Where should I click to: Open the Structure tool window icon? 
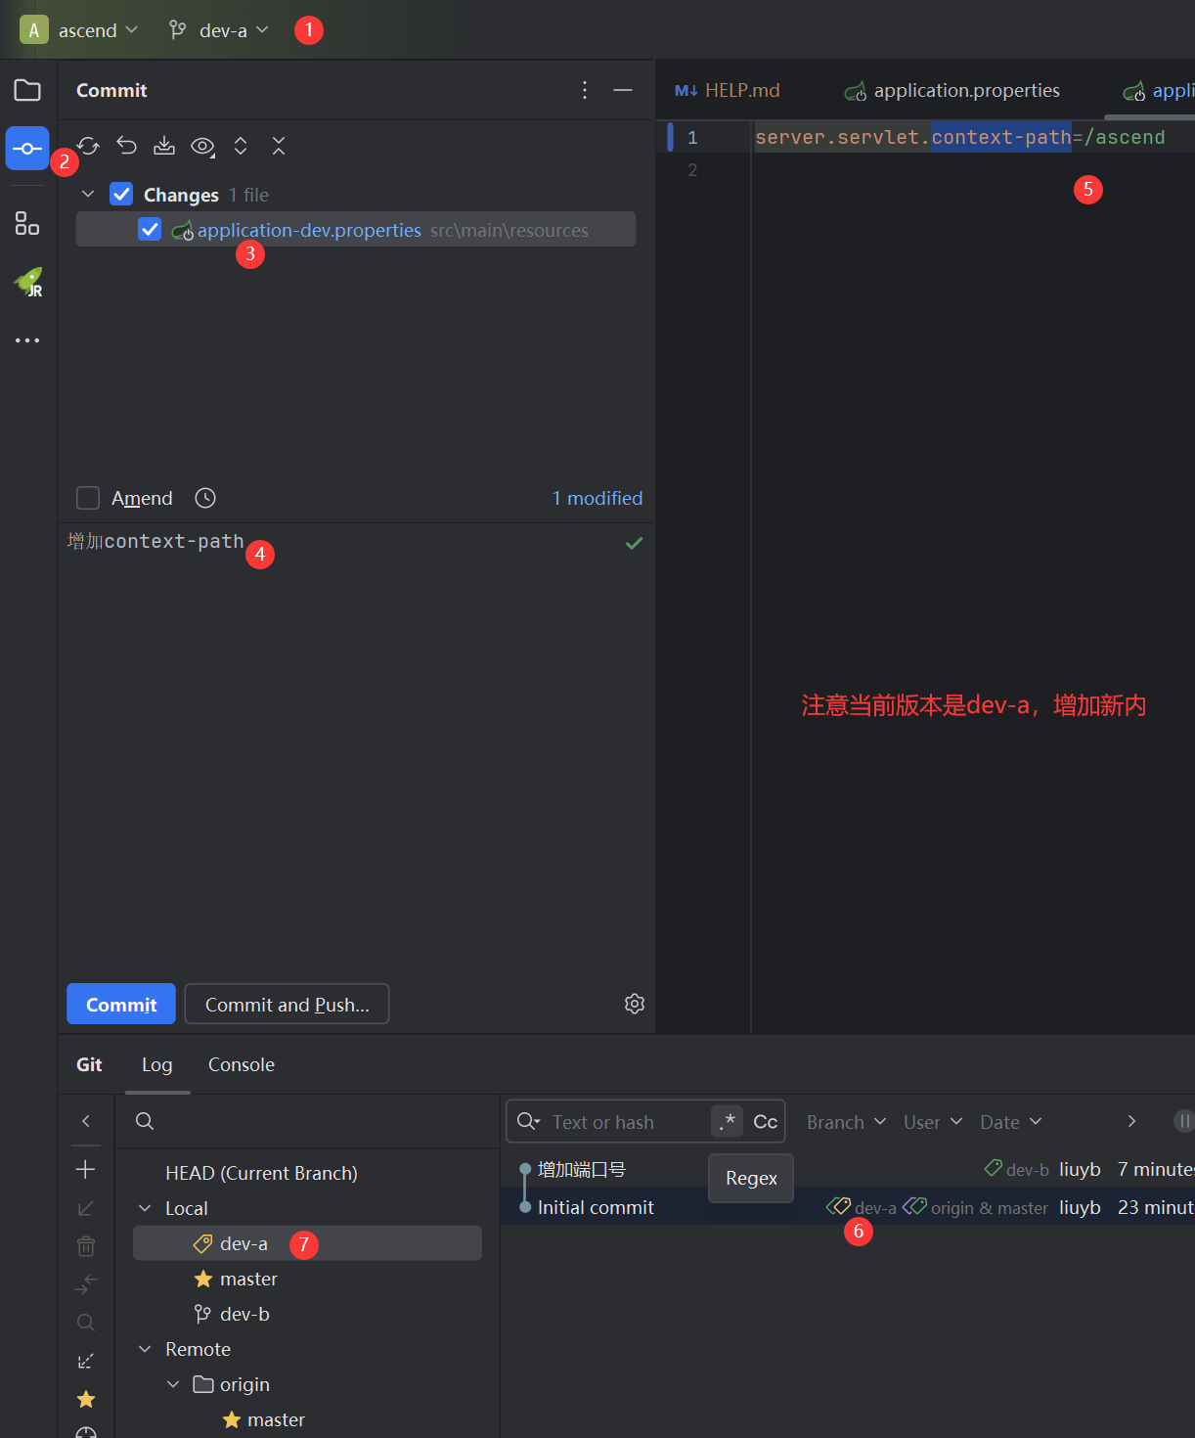[x=27, y=223]
